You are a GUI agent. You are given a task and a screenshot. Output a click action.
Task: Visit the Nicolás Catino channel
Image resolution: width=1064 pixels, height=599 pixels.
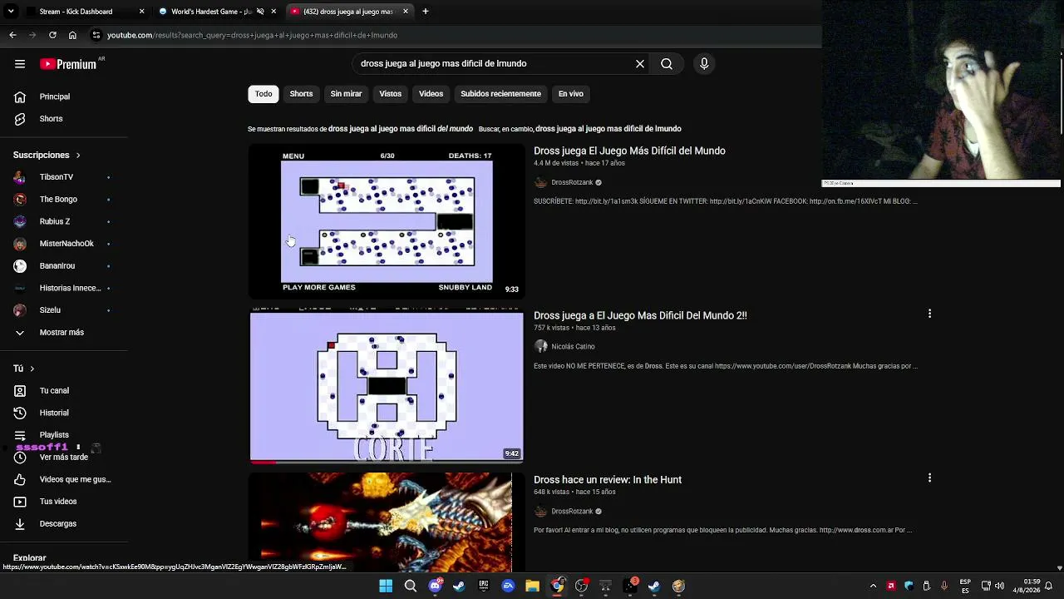click(x=573, y=347)
